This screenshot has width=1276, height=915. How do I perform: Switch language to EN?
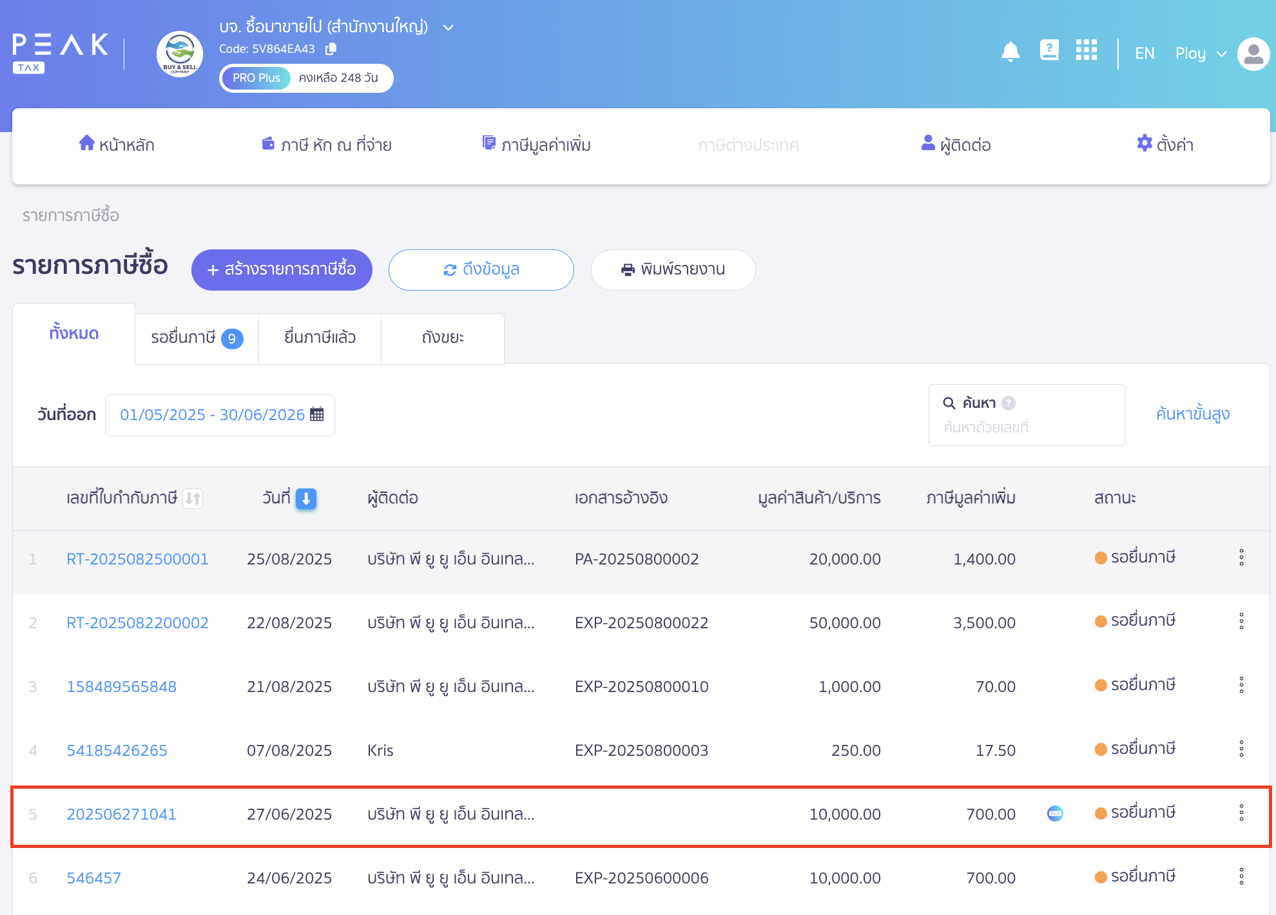(x=1144, y=53)
